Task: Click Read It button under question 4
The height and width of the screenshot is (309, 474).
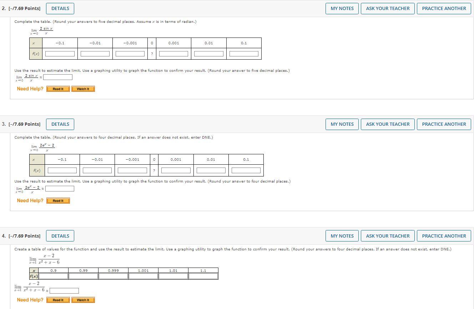Action: click(x=58, y=300)
